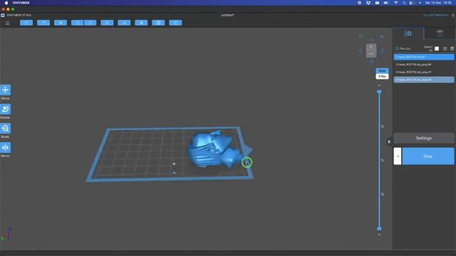
Task: Open macOS Spotlight search icon
Action: 404,3
